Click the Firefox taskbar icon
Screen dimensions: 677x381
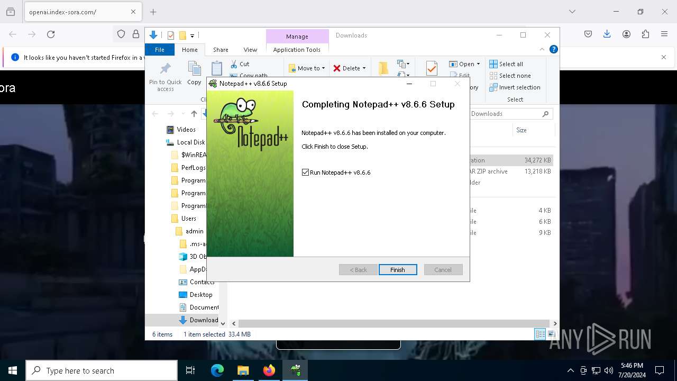point(269,370)
